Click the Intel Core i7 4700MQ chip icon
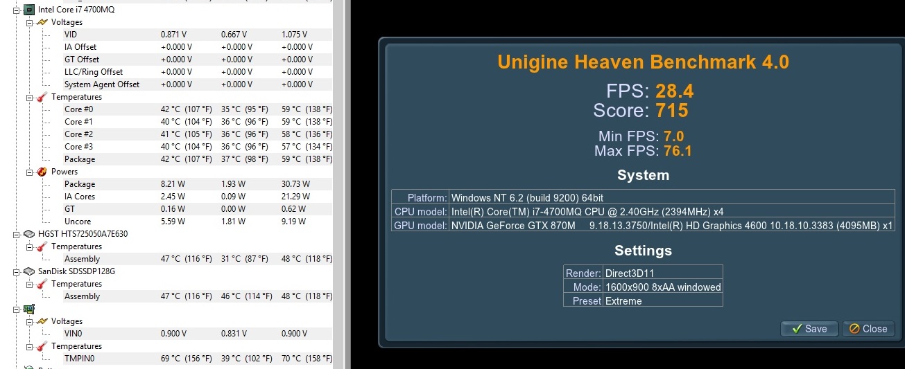The width and height of the screenshot is (905, 369). coord(29,10)
